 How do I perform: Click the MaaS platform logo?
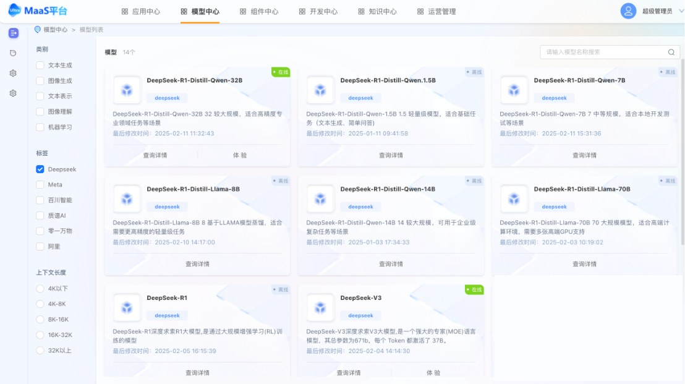pos(38,11)
